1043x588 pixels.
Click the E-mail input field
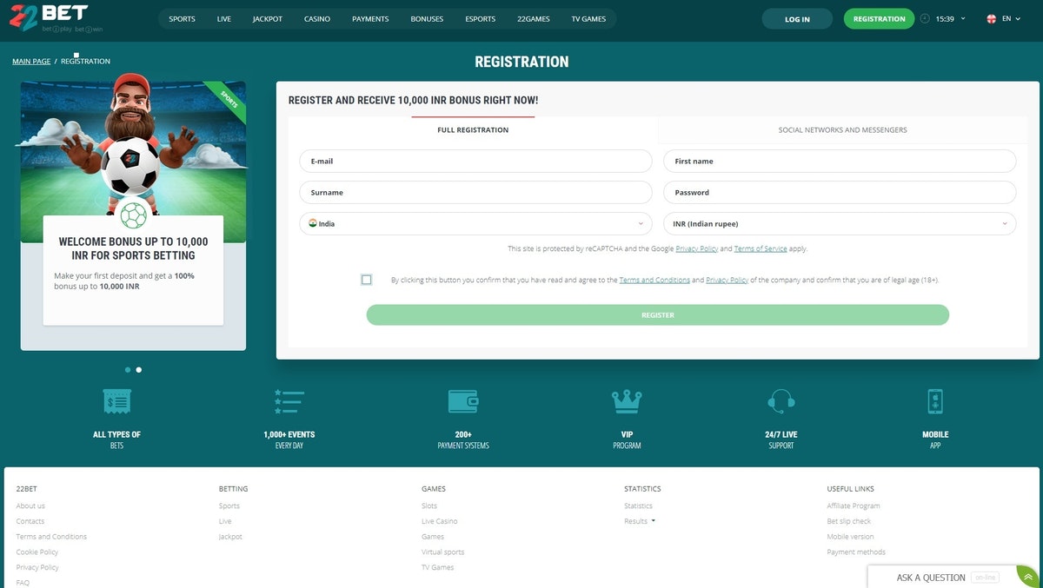click(475, 161)
